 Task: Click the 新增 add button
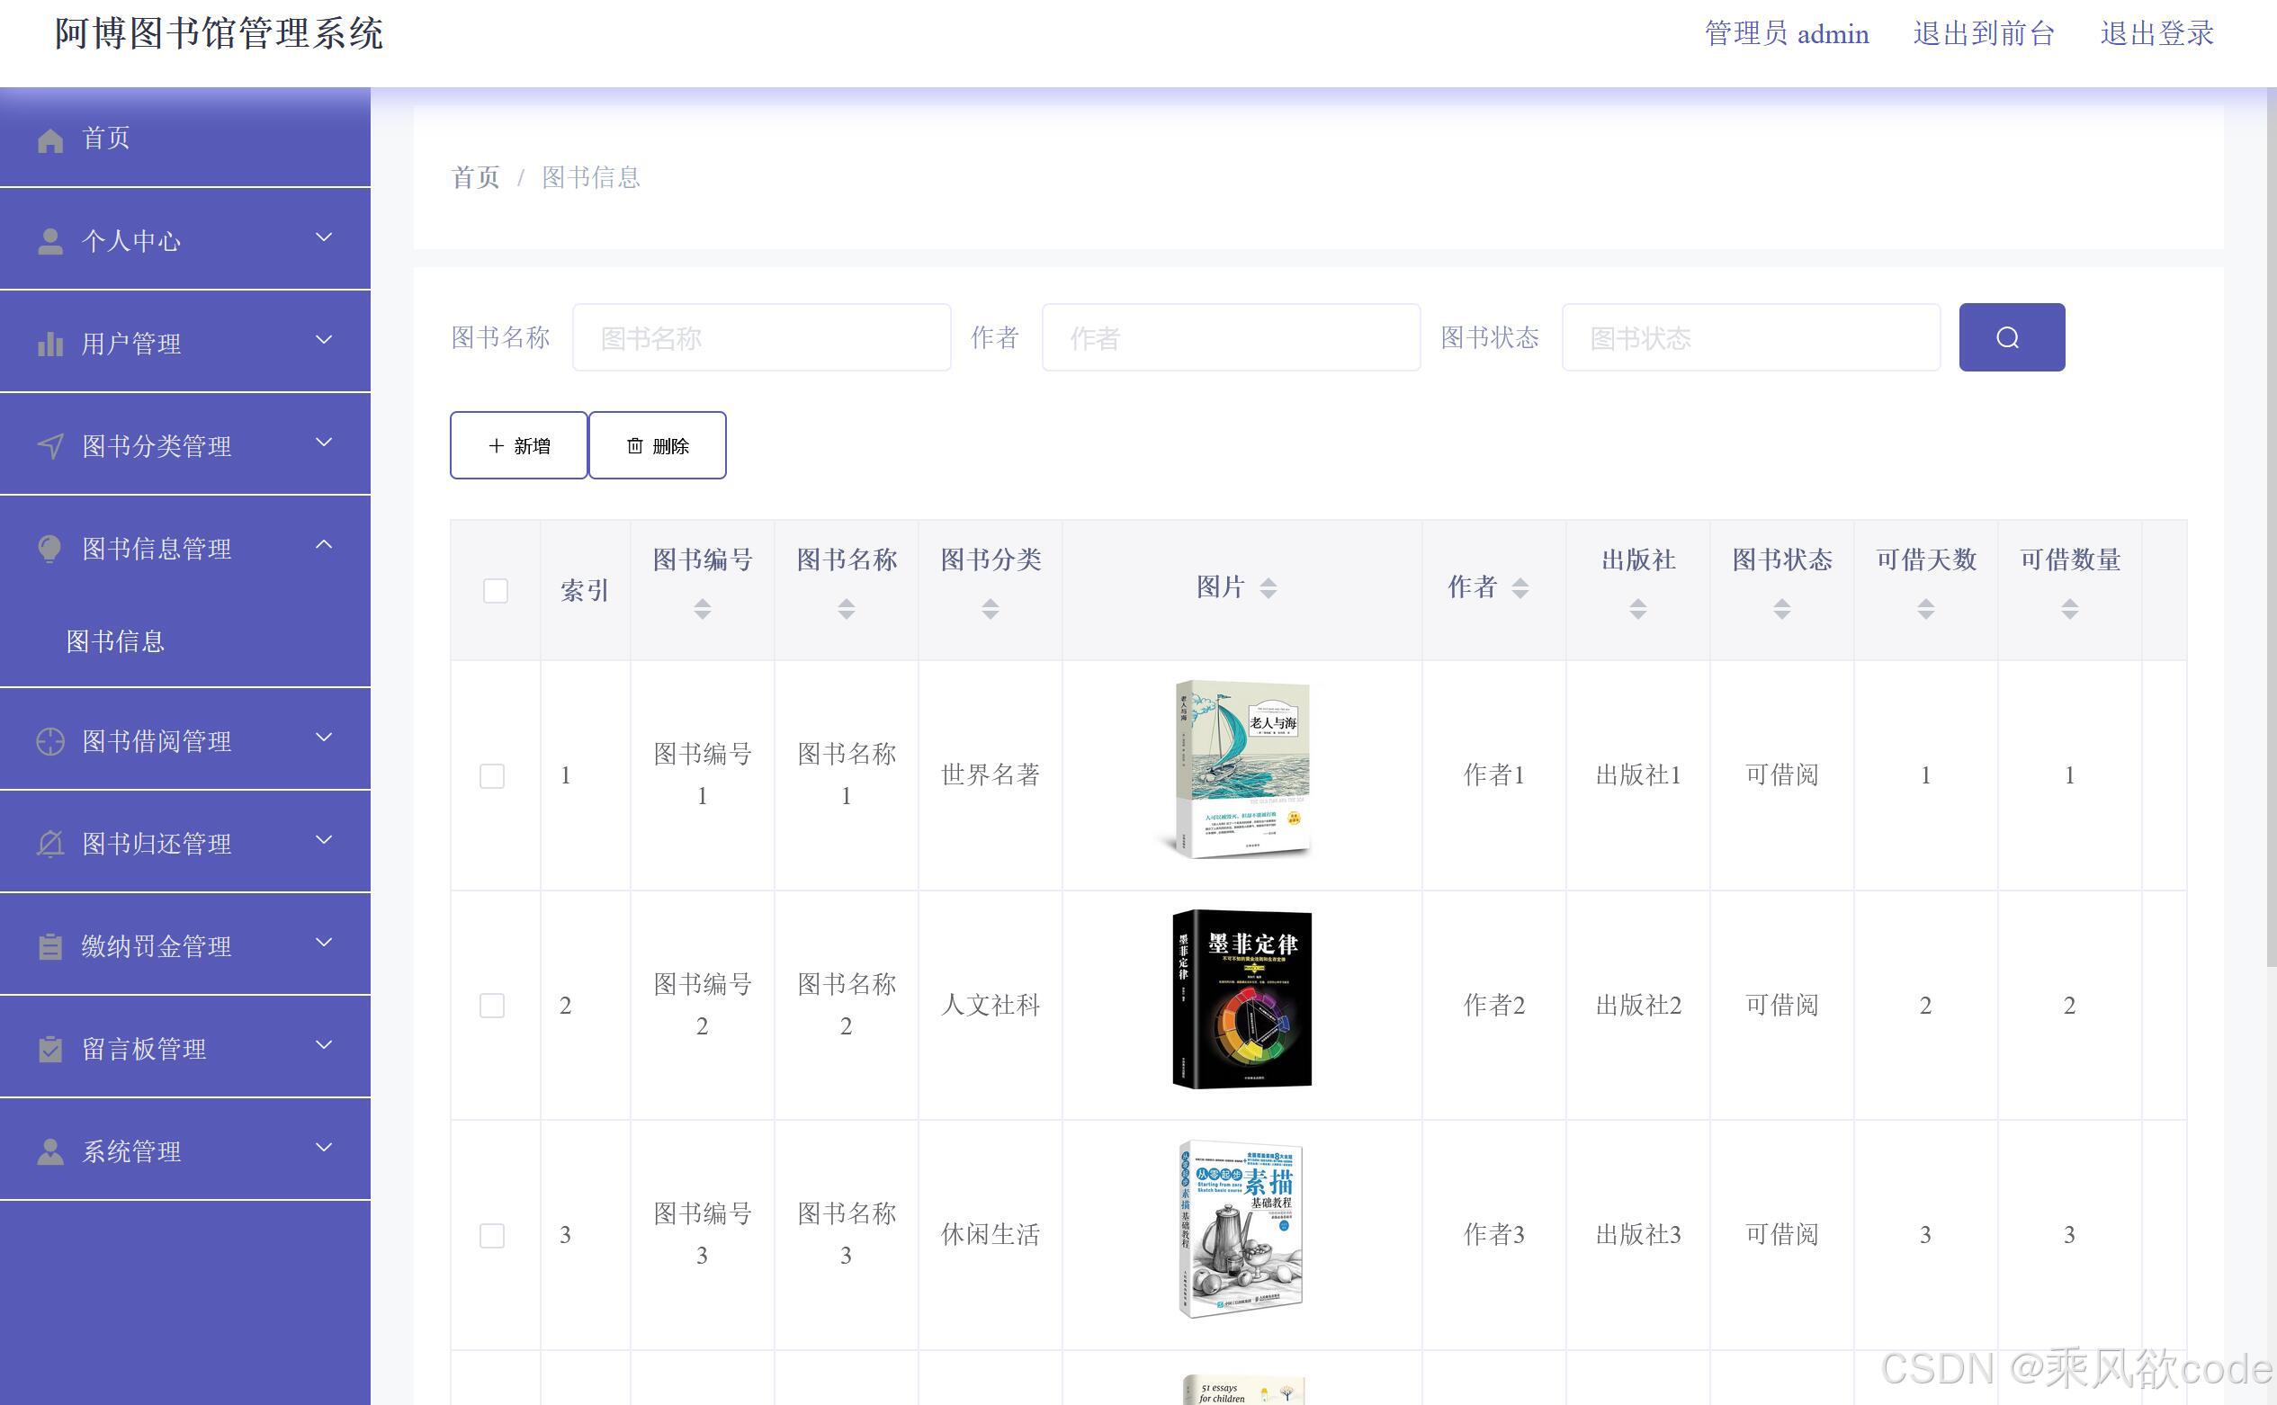pyautogui.click(x=518, y=446)
